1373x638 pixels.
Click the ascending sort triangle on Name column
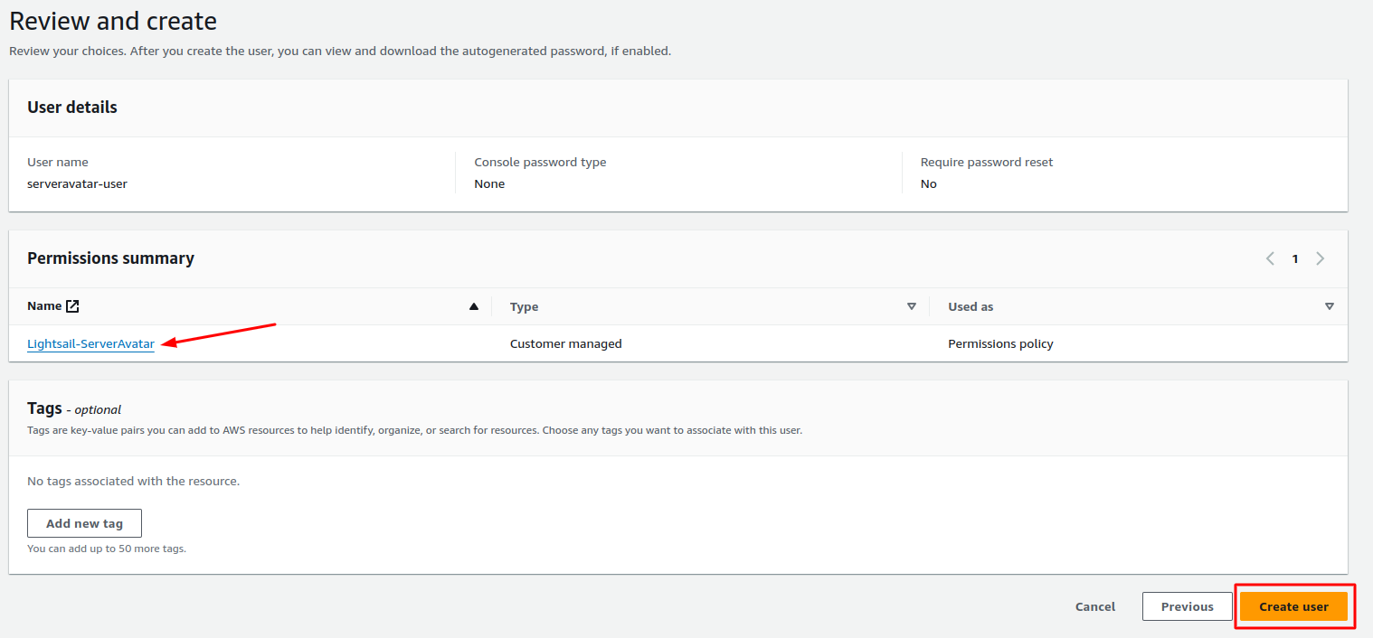click(x=473, y=305)
